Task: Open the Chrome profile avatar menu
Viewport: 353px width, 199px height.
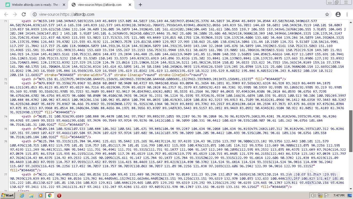Action: coord(338,14)
